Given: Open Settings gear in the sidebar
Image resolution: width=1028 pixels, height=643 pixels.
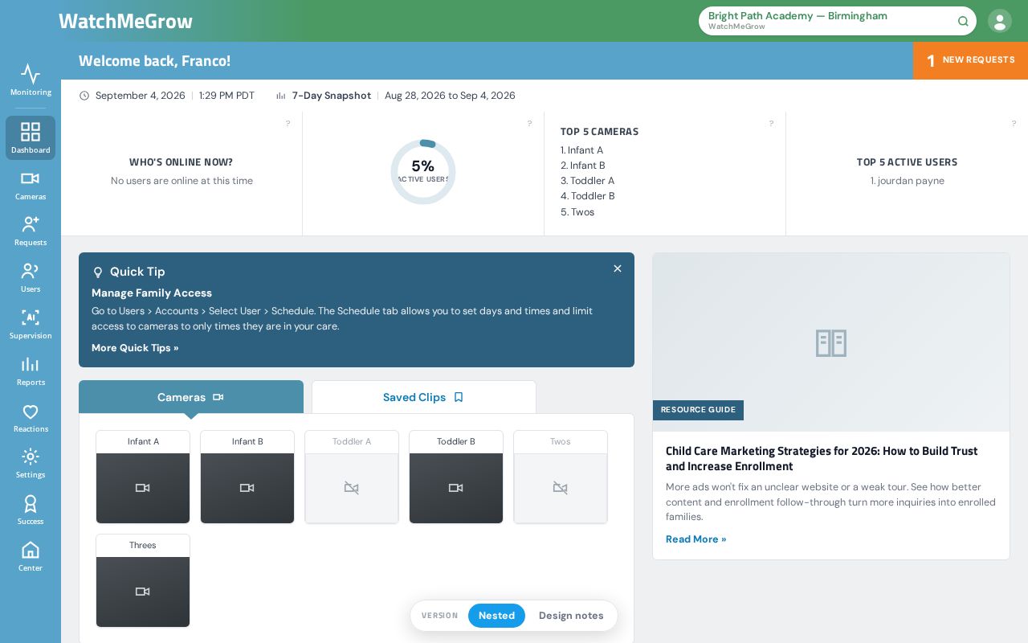Looking at the screenshot, I should point(31,463).
